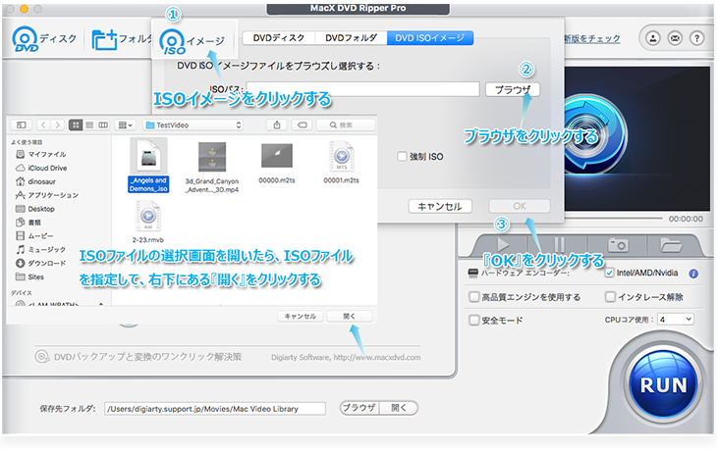Viewport: 717px width, 451px height.
Task: Click the 新版をチェック update link
Action: click(x=591, y=39)
